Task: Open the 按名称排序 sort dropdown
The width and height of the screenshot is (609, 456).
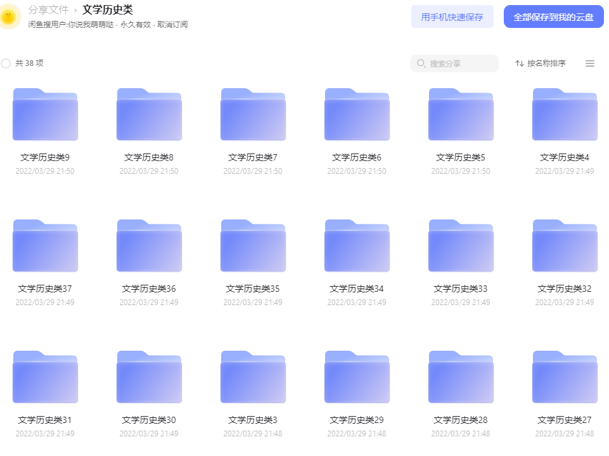Action: click(541, 63)
